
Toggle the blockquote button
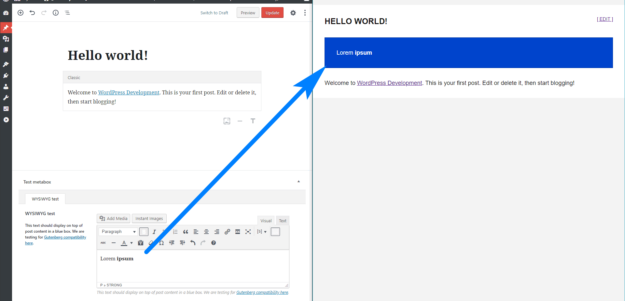click(x=186, y=232)
